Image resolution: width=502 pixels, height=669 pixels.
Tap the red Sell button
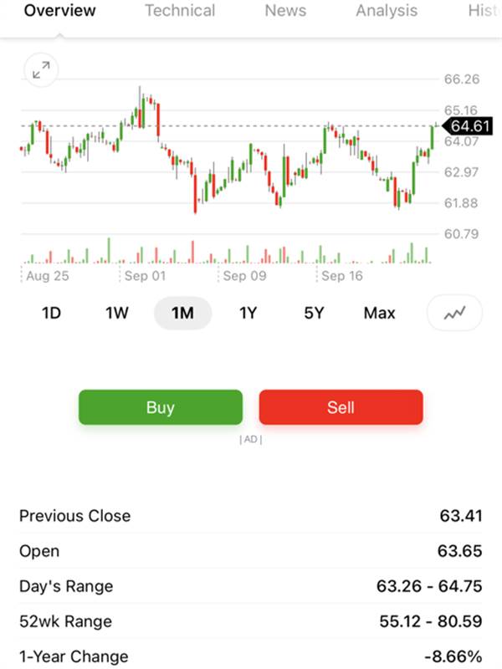coord(341,407)
